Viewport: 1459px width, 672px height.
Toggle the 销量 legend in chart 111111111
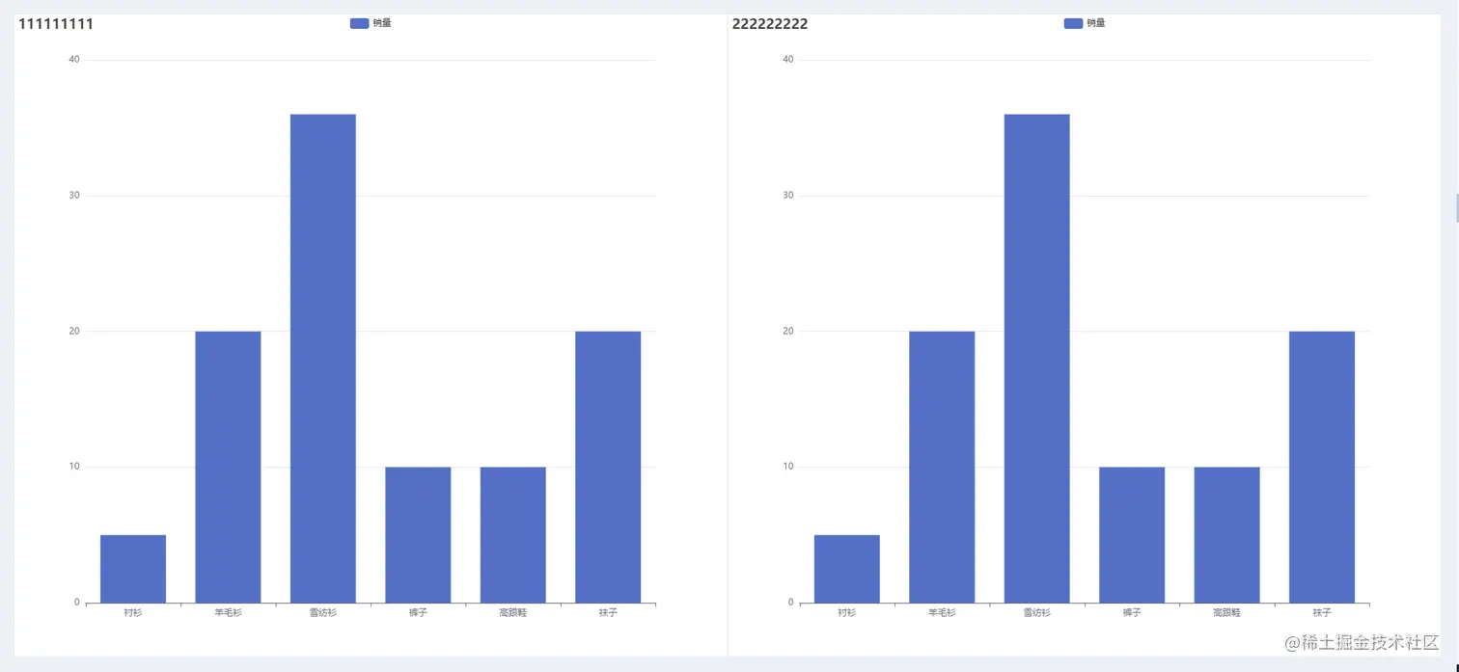click(371, 23)
